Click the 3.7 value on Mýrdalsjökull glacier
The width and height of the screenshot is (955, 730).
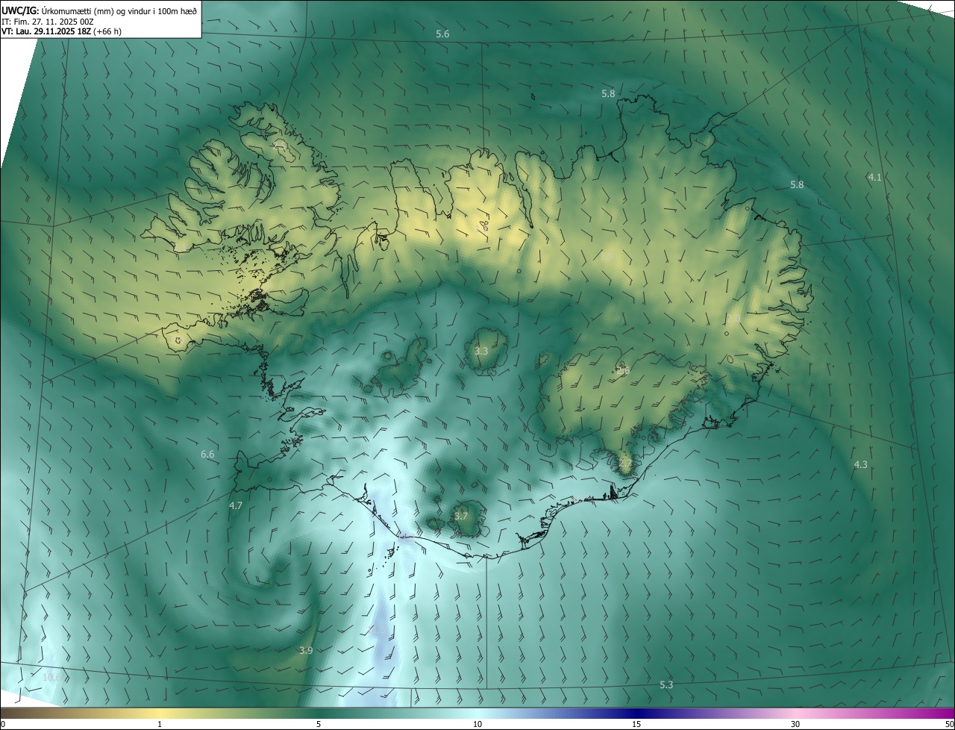461,516
